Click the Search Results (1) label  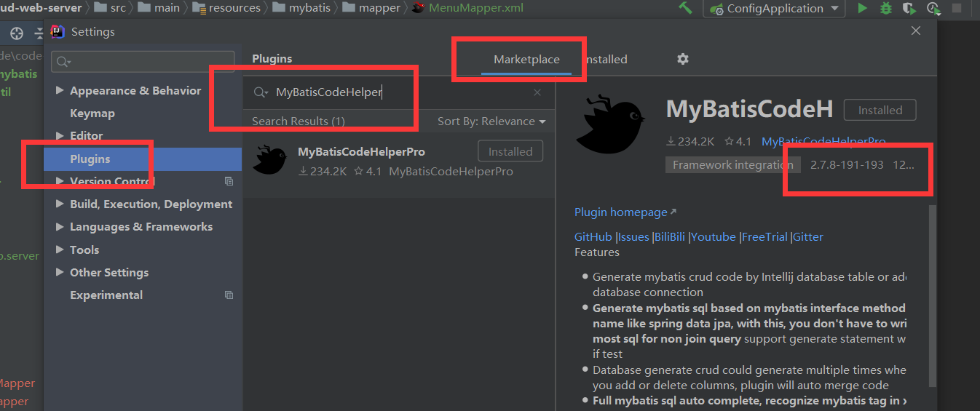pyautogui.click(x=299, y=121)
